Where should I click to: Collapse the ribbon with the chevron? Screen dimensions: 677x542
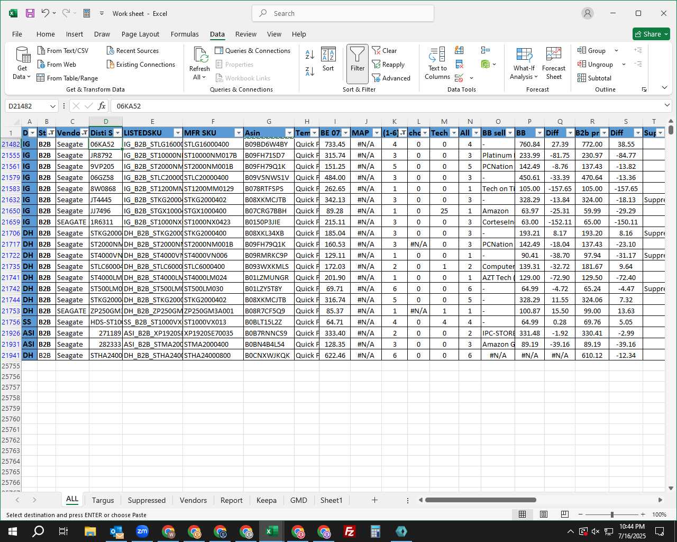[664, 87]
